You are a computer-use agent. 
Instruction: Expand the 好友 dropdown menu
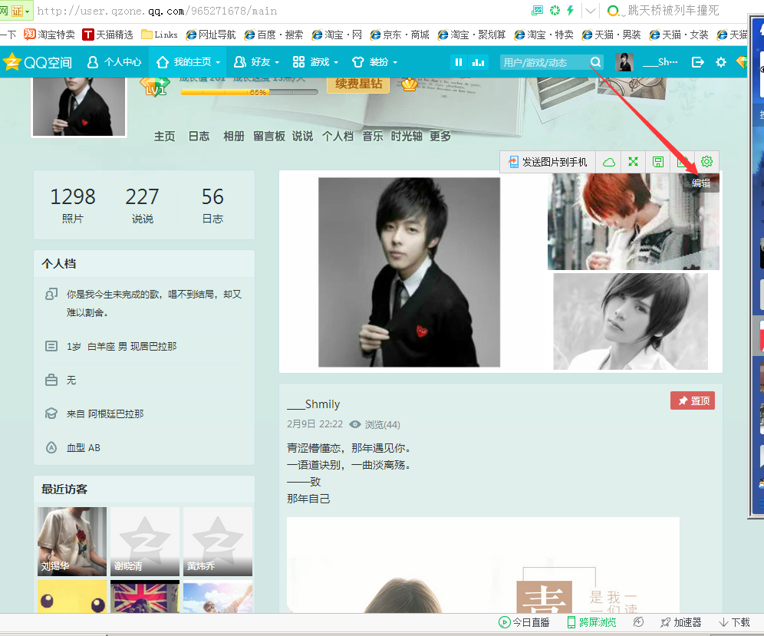(x=257, y=62)
